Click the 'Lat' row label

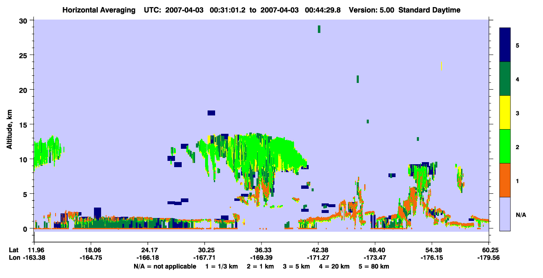click(13, 250)
